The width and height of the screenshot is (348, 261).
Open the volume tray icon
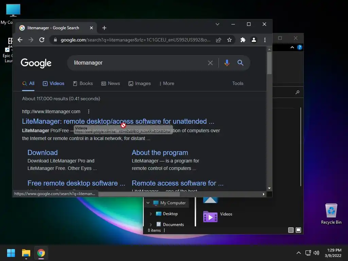pyautogui.click(x=316, y=253)
